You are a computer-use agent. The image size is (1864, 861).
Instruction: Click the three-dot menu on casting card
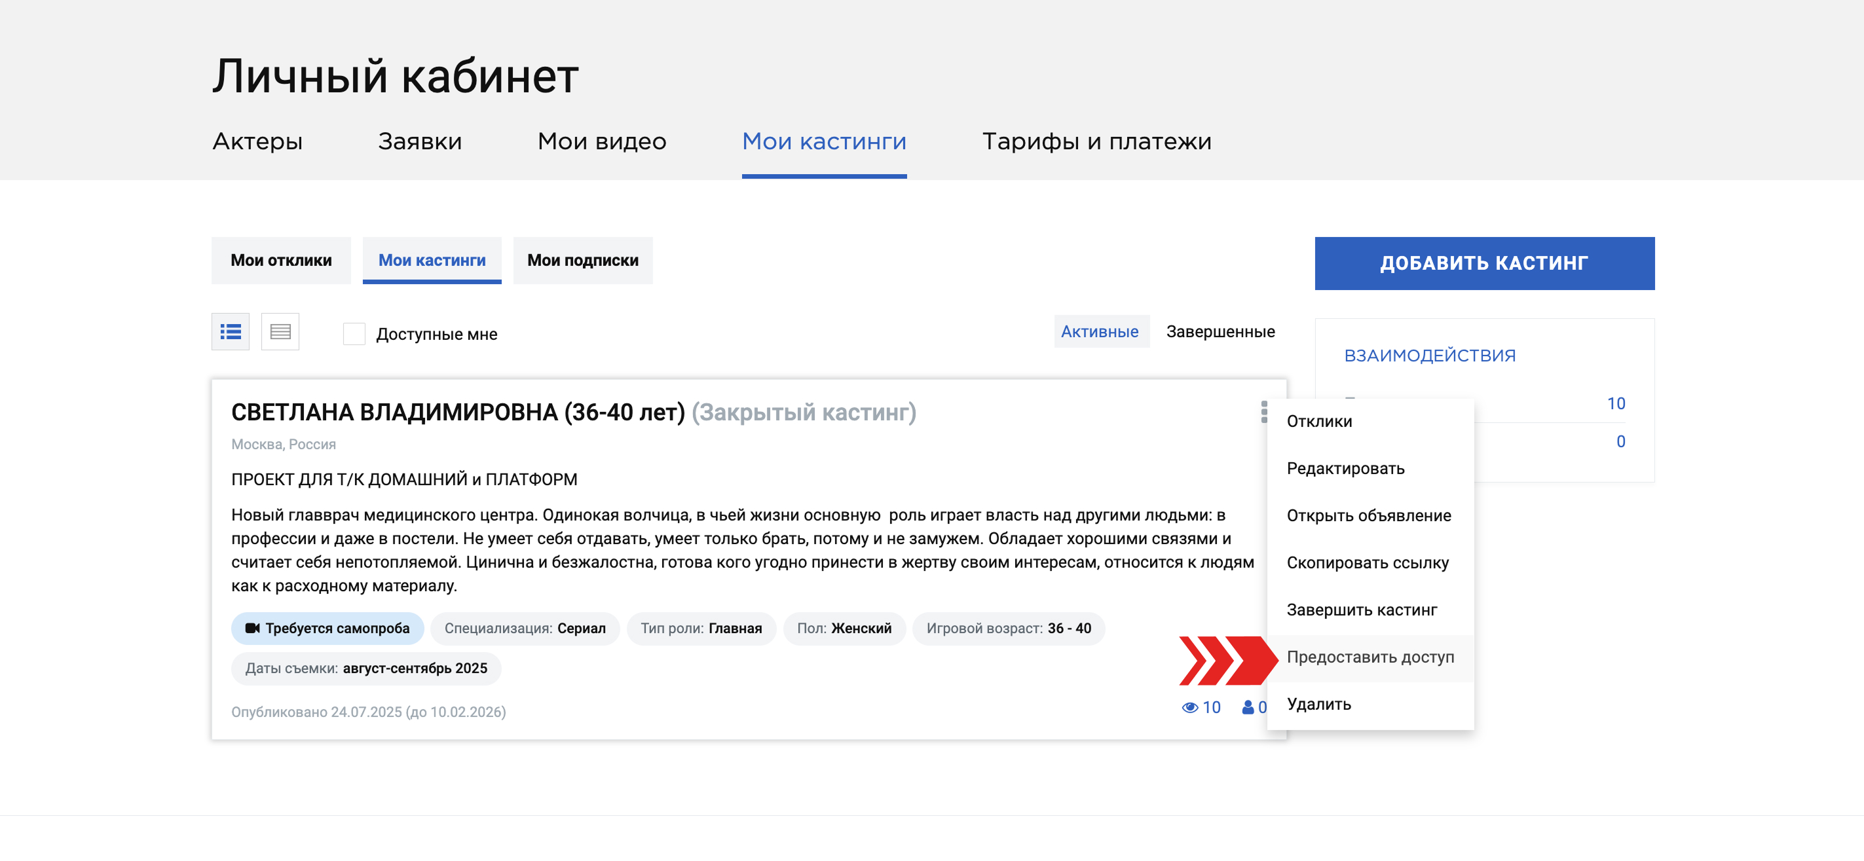point(1263,411)
